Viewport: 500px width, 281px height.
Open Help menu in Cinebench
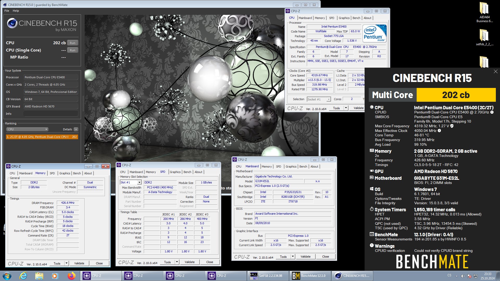tap(16, 11)
